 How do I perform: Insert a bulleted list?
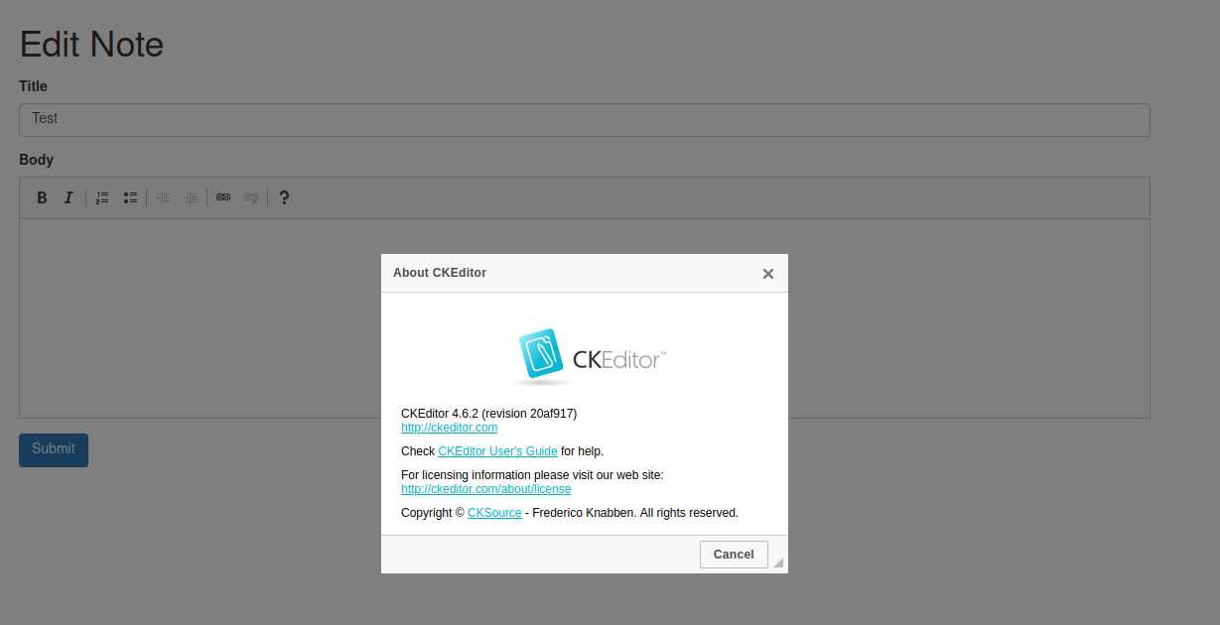pos(130,197)
